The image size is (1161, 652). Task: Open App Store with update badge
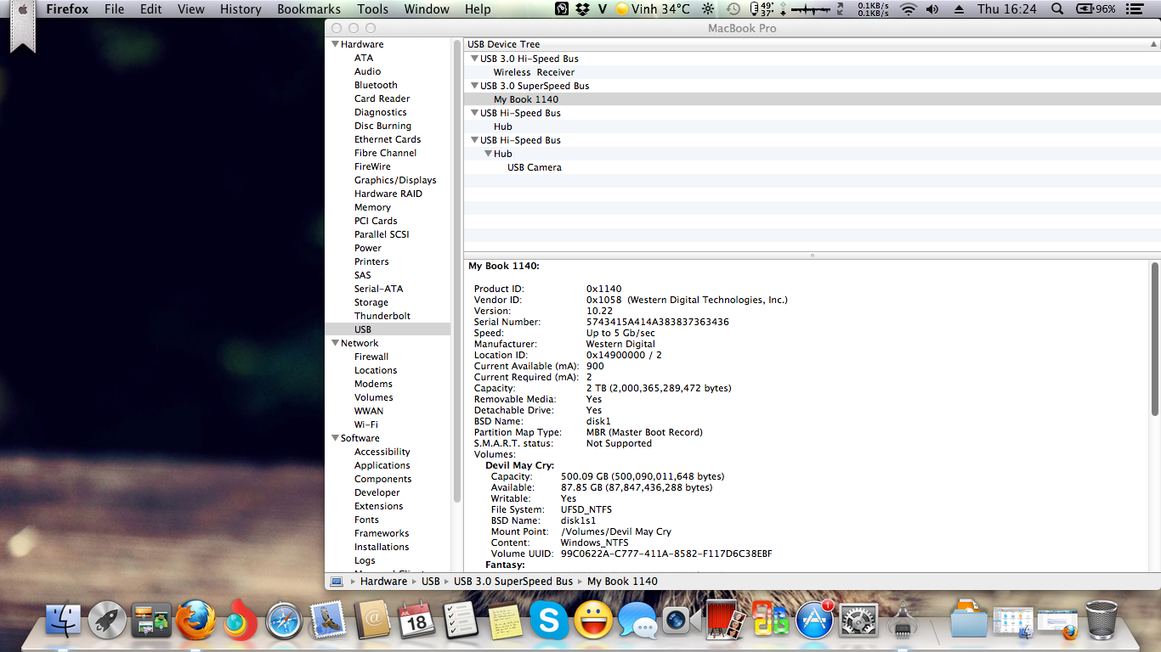coord(814,621)
